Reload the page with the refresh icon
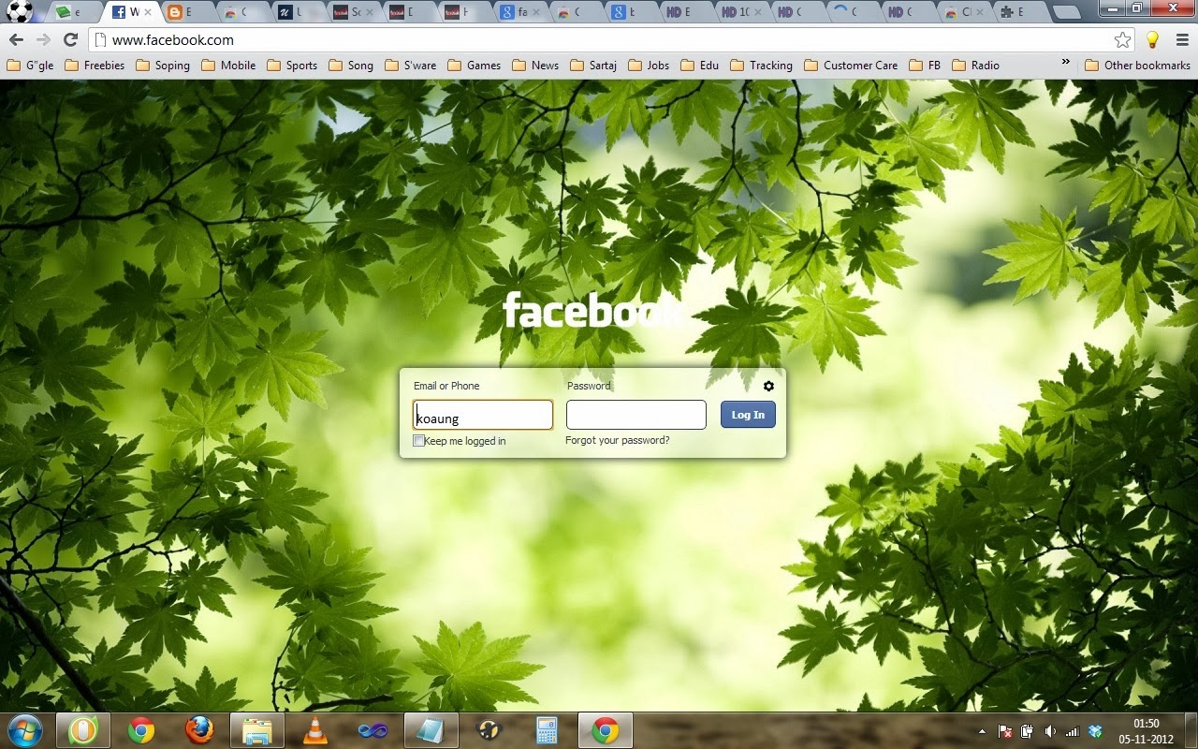The width and height of the screenshot is (1198, 749). pyautogui.click(x=70, y=39)
